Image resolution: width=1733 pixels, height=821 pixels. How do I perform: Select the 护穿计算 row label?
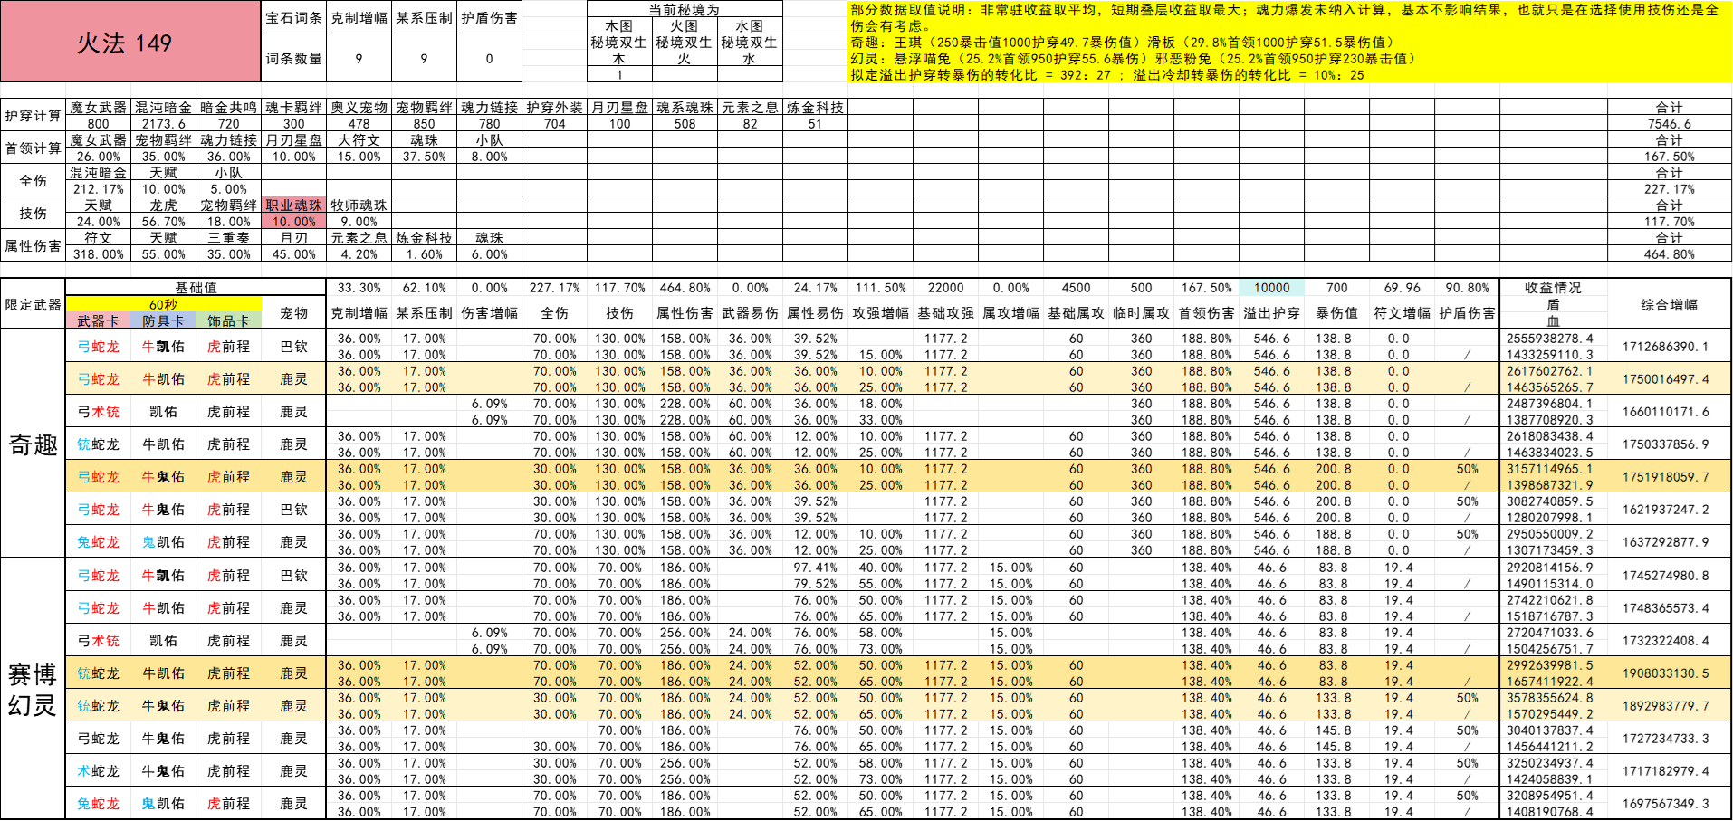[x=33, y=115]
